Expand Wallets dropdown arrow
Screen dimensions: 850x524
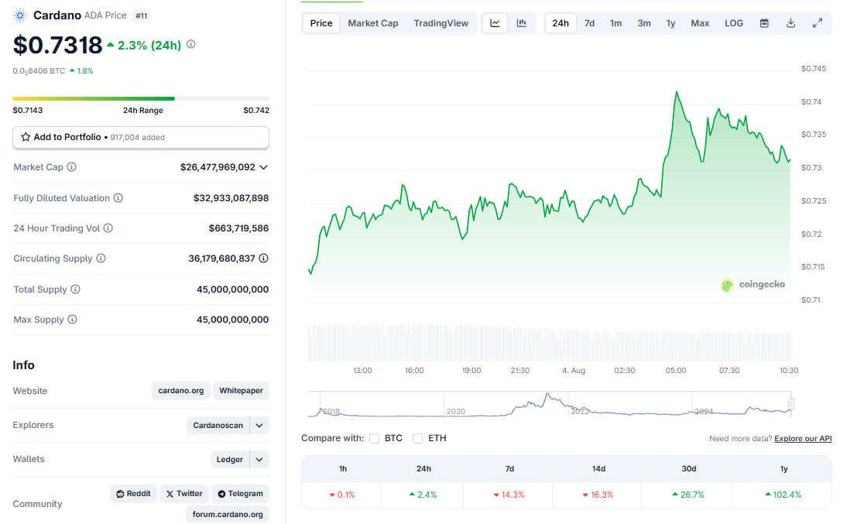pyautogui.click(x=259, y=460)
